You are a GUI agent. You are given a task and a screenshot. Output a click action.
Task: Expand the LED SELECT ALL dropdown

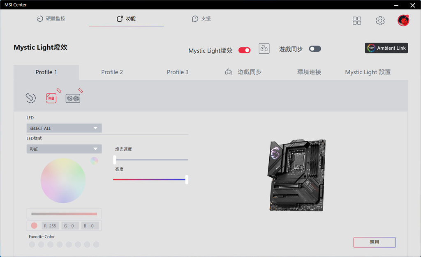64,128
